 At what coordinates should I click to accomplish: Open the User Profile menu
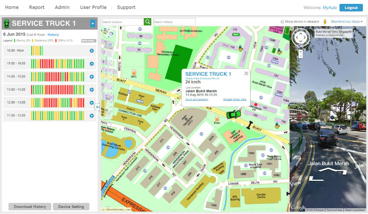93,7
